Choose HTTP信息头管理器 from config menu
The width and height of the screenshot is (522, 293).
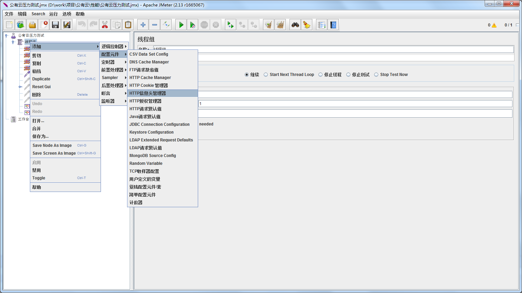[162, 93]
